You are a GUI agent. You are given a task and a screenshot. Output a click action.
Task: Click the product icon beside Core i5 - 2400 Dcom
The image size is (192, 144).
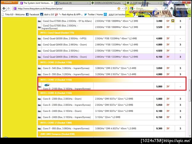tap(39, 111)
